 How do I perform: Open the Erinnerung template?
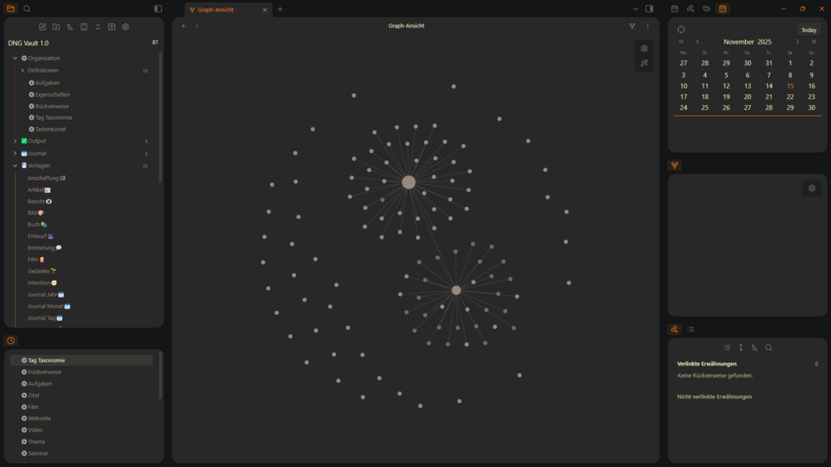click(x=45, y=248)
